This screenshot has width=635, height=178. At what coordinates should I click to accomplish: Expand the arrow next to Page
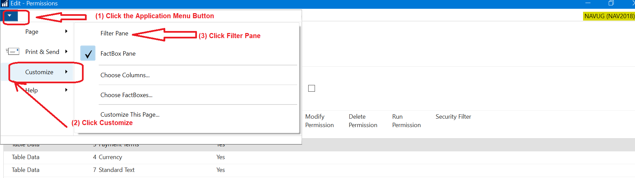(66, 31)
